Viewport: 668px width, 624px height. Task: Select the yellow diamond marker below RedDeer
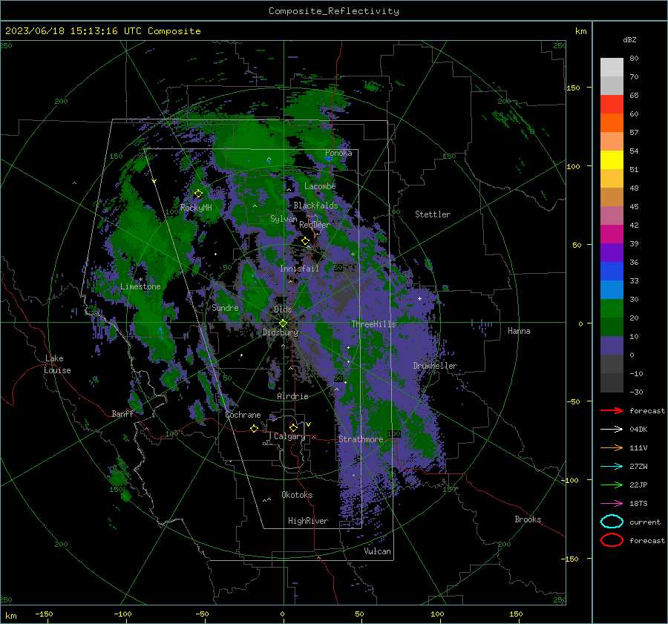pyautogui.click(x=305, y=241)
